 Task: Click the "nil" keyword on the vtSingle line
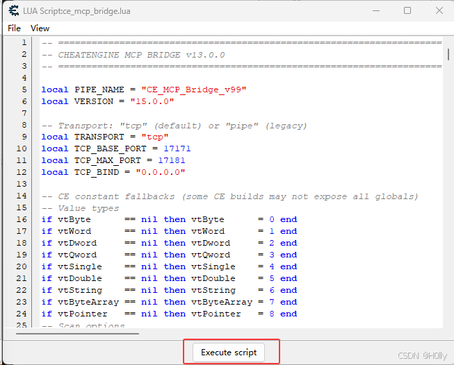point(149,266)
